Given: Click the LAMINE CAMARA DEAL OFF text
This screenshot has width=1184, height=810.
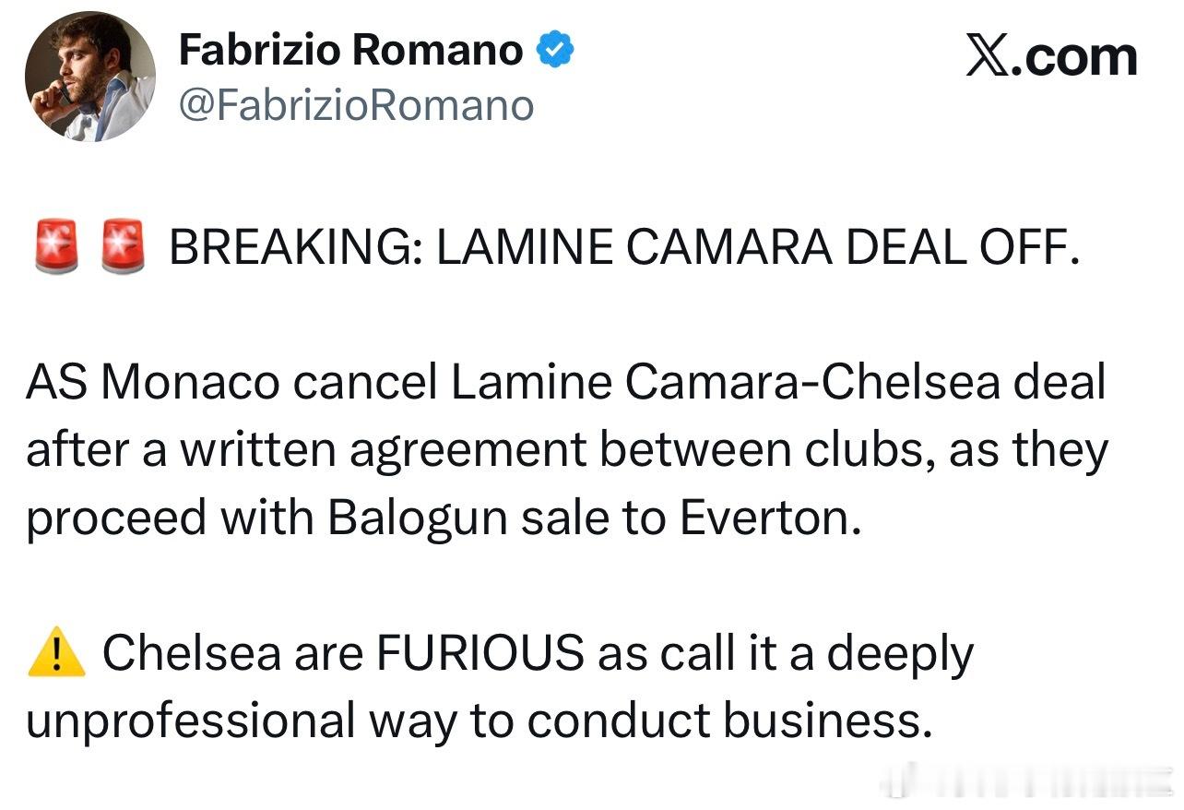Looking at the screenshot, I should (758, 249).
